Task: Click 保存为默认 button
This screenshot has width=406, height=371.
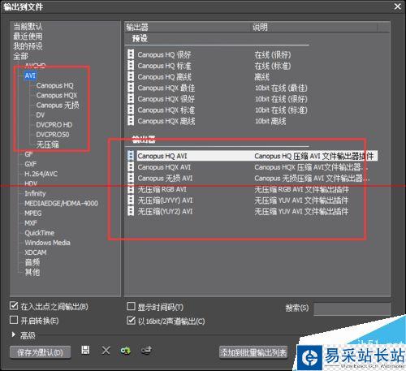Action: (x=40, y=352)
